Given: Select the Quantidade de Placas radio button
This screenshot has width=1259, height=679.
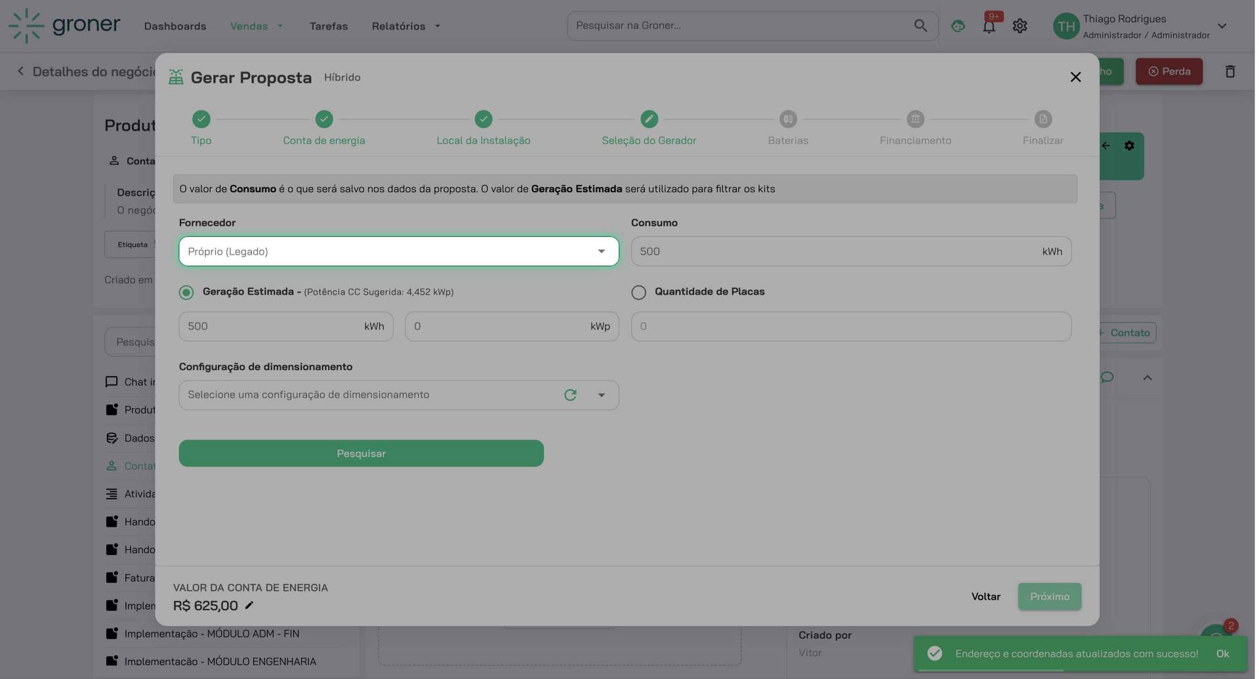Looking at the screenshot, I should tap(640, 293).
